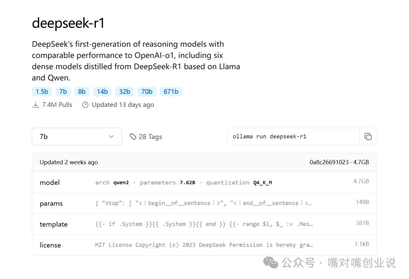This screenshot has width=409, height=279.
Task: Click the clock icon before Updated
Action: tap(85, 105)
